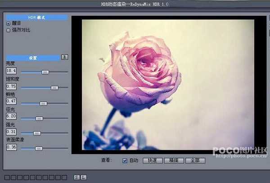Click the 饱和度 value field showing 0.75
This screenshot has width=270, height=183.
[x=11, y=87]
